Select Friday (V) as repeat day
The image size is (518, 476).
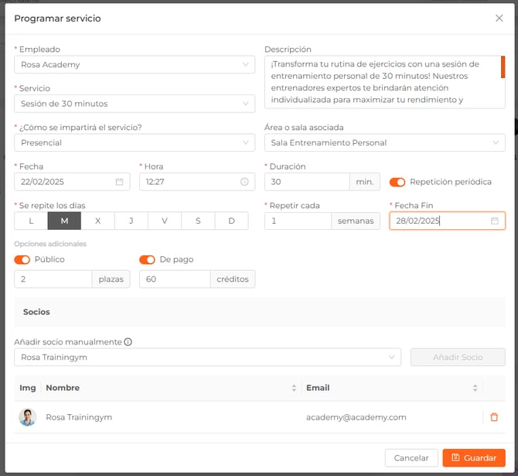(165, 221)
